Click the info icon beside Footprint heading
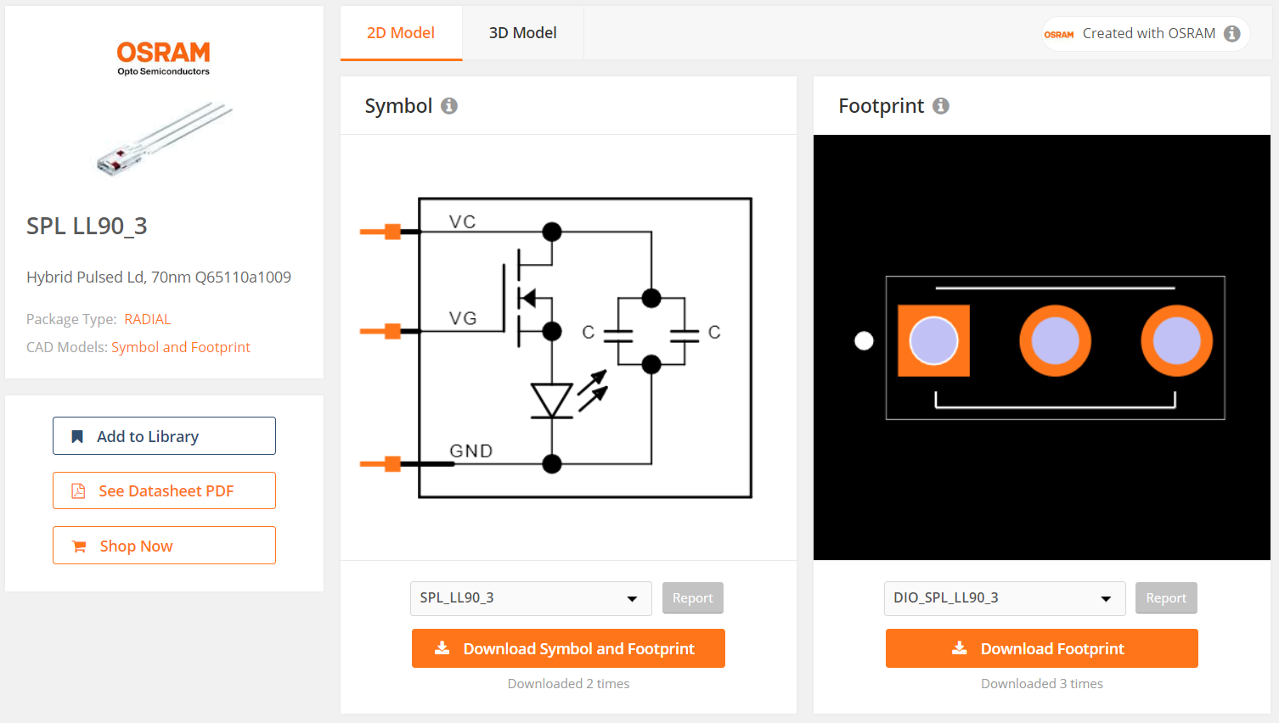The image size is (1279, 723). [x=941, y=106]
